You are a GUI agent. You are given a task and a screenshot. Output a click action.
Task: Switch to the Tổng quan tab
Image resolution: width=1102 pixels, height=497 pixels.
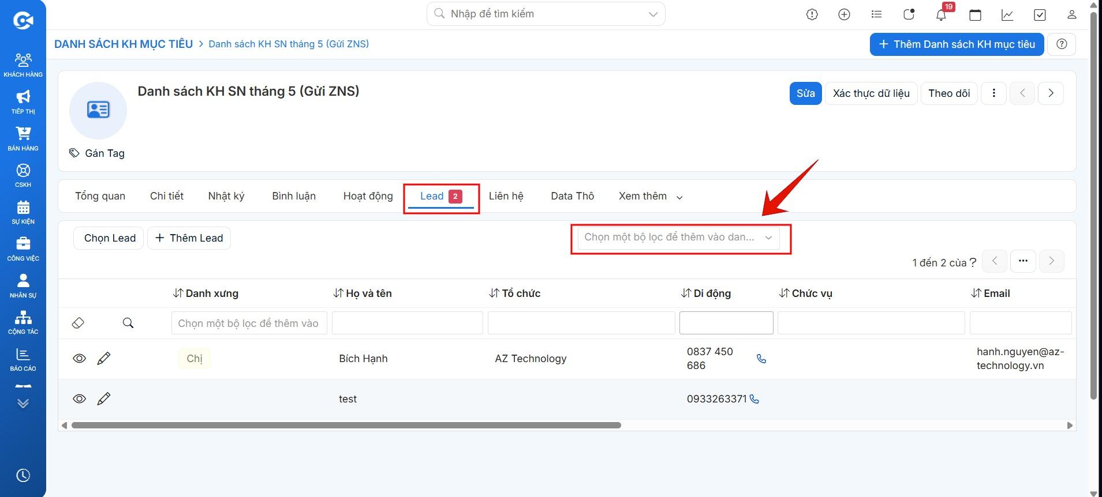point(100,196)
